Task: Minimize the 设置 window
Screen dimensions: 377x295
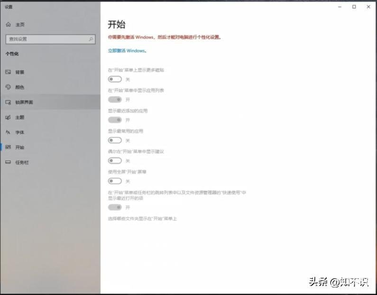Action: 340,7
